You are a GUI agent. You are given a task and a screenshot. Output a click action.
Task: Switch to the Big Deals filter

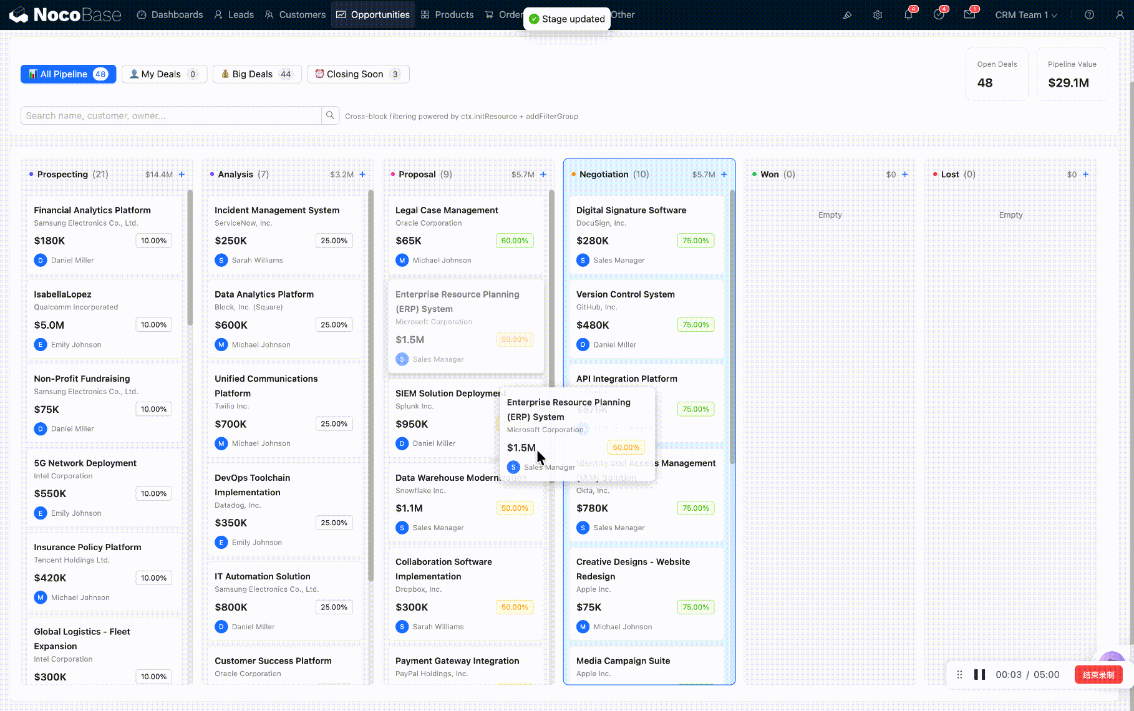coord(257,74)
